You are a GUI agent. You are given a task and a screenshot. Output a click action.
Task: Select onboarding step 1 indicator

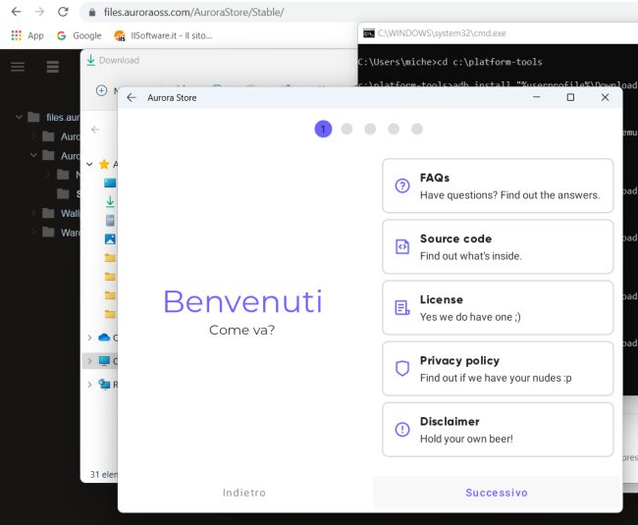[x=323, y=130]
